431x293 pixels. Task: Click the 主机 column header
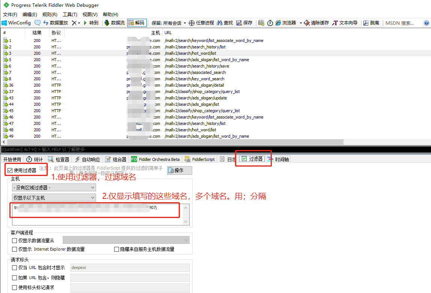coord(155,33)
